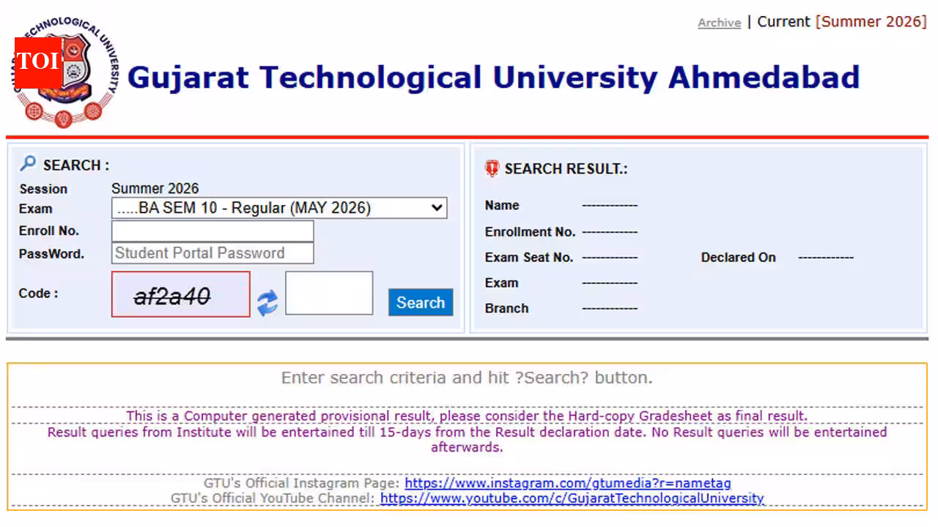Open the Exam dropdown showing BA SEM 10
This screenshot has width=938, height=527.
tap(279, 208)
